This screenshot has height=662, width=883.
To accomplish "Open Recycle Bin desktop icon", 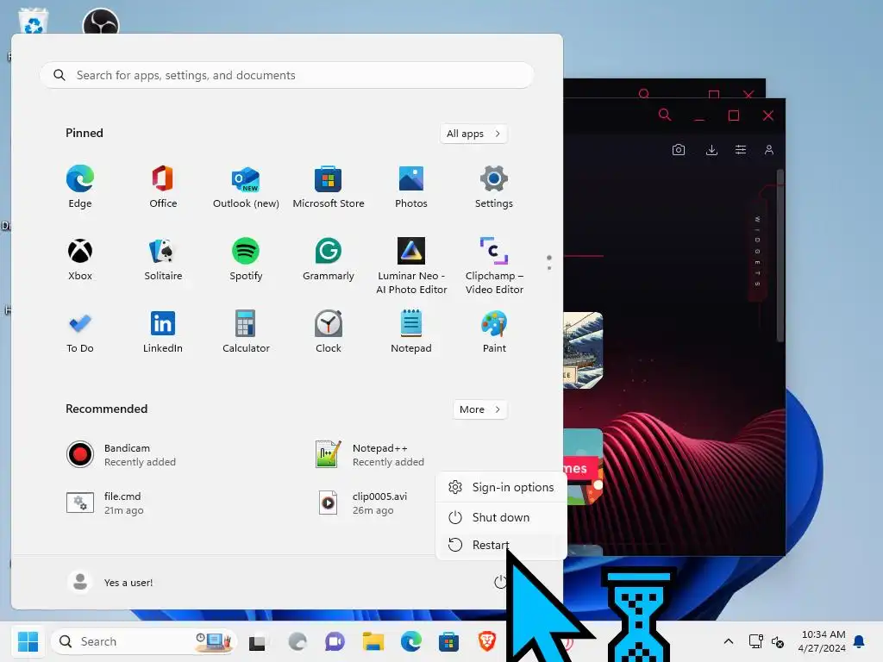I will (34, 21).
